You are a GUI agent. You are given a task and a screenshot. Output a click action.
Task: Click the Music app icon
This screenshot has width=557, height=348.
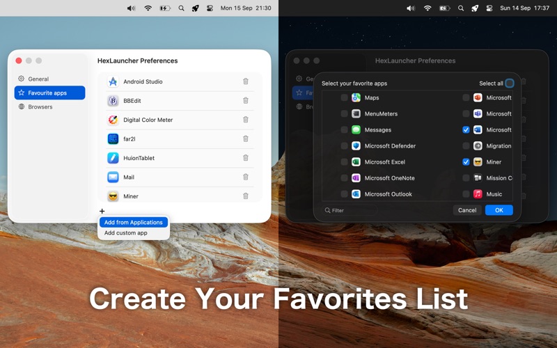point(478,194)
